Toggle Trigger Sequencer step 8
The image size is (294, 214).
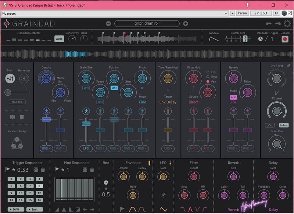[x=39, y=186]
